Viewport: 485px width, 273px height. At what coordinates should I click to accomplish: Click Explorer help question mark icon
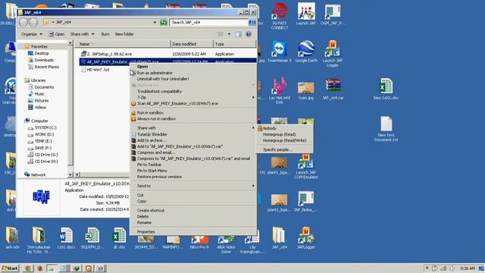pyautogui.click(x=249, y=34)
